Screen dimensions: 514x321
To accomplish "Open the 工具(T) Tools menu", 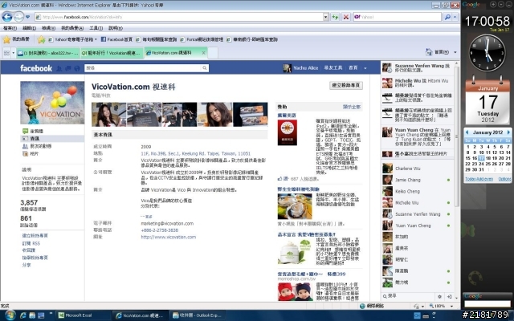I will pyautogui.click(x=96, y=28).
